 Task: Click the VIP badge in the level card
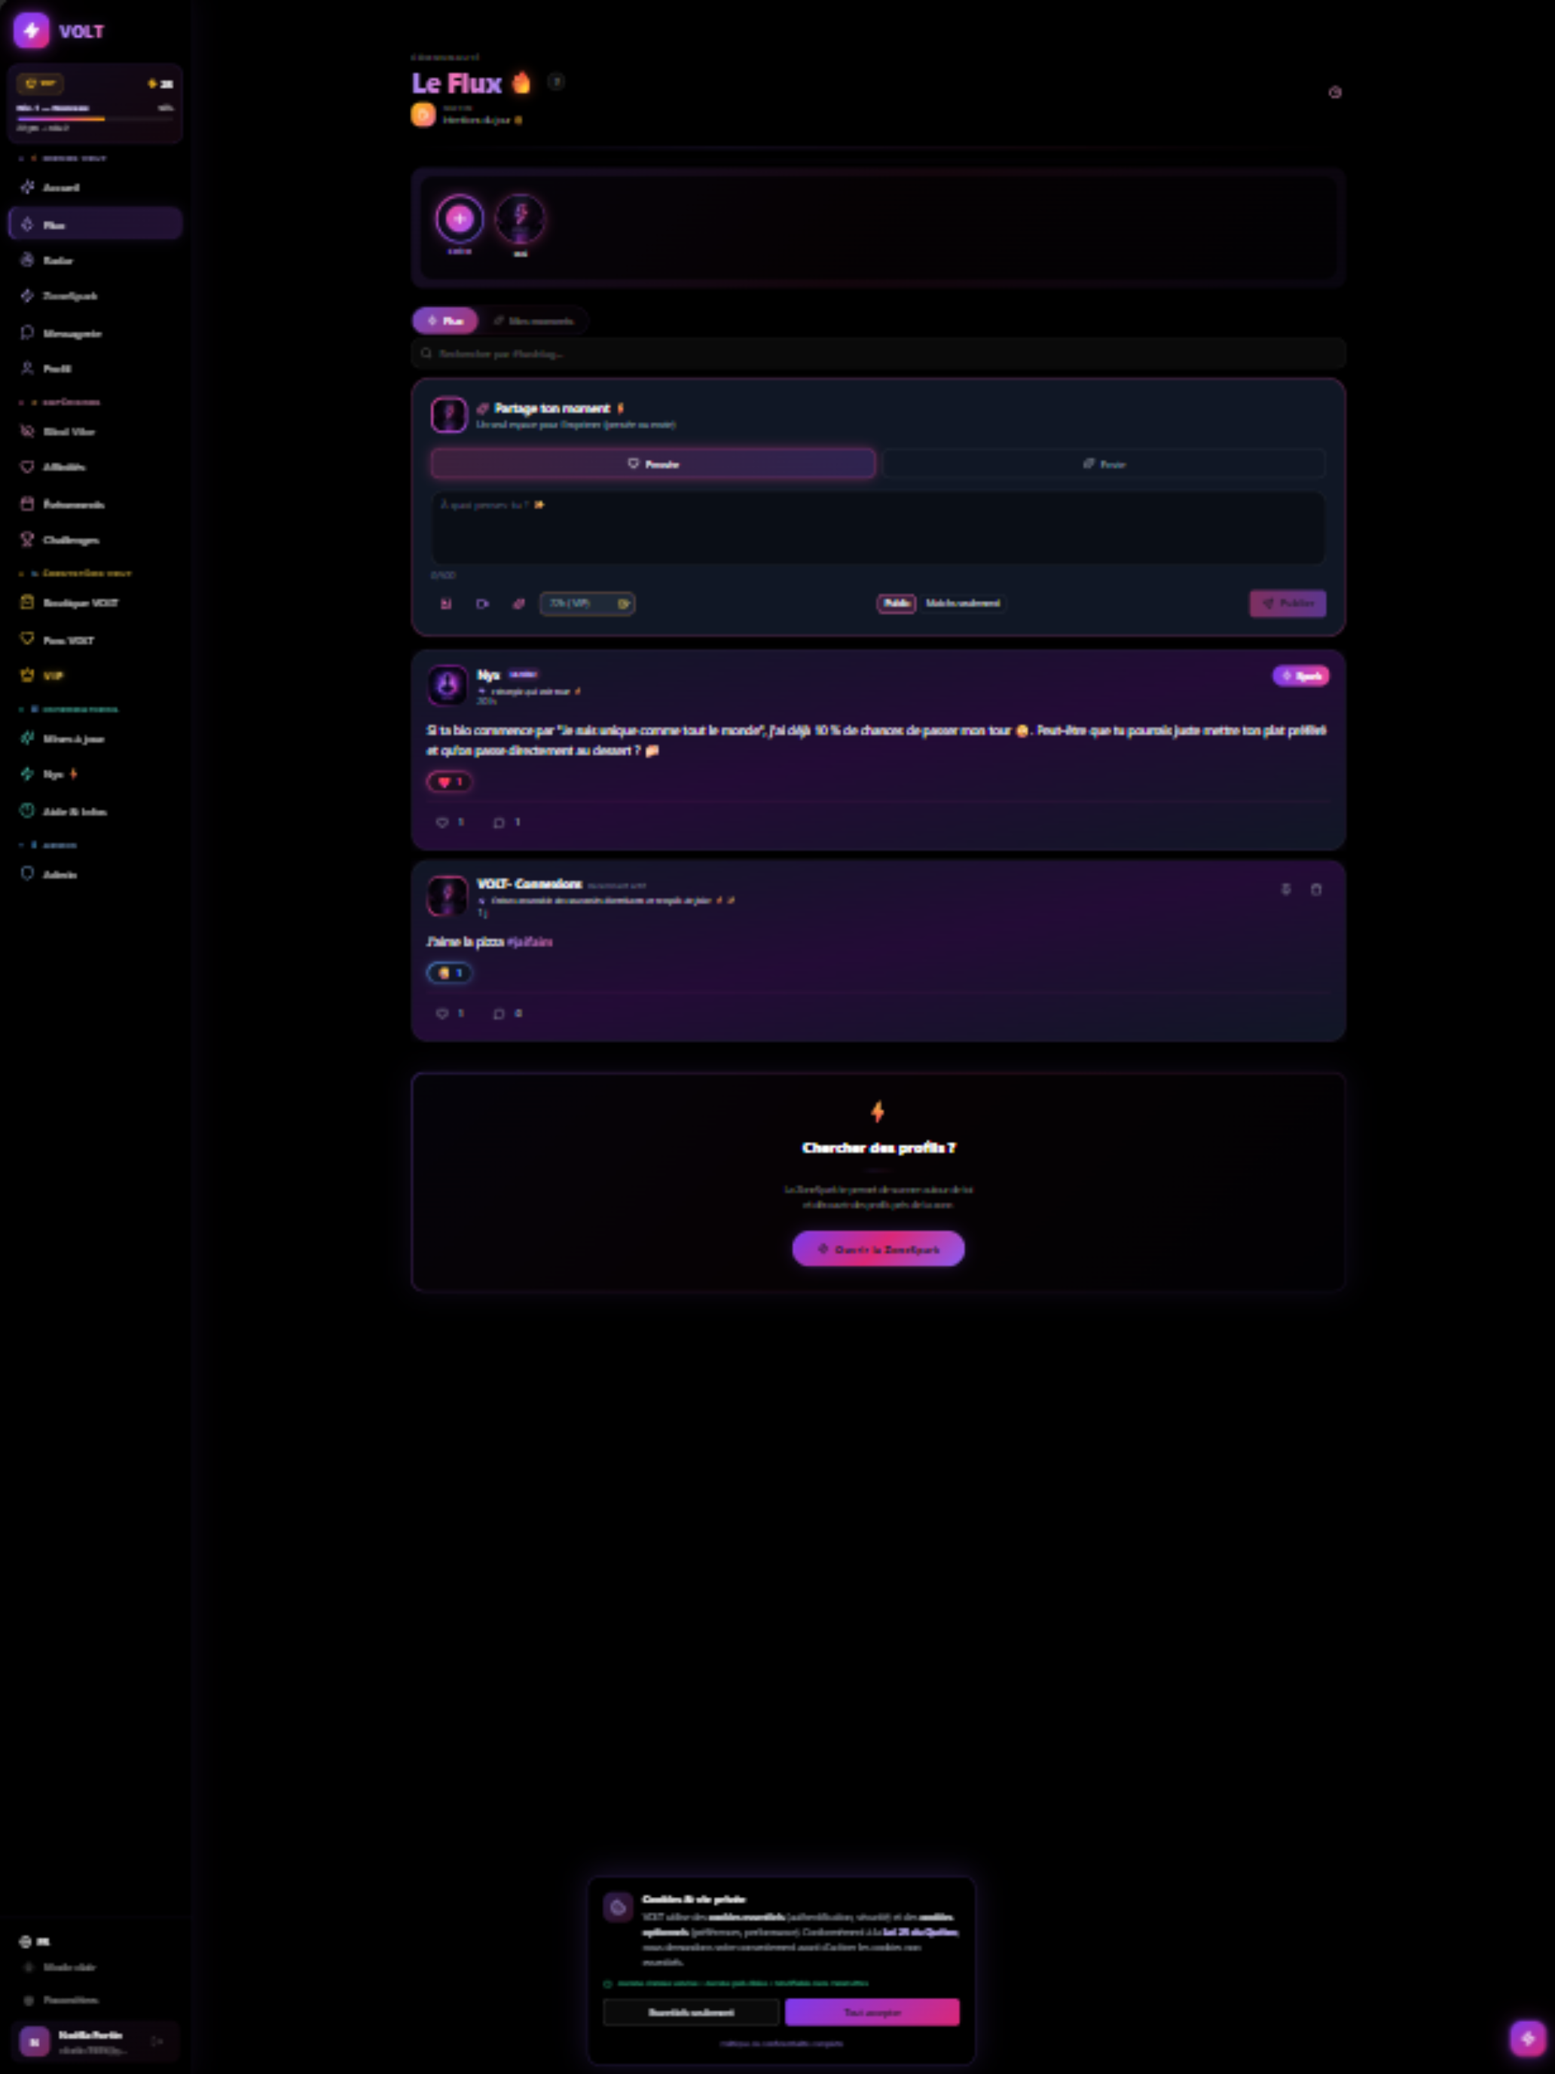(40, 84)
